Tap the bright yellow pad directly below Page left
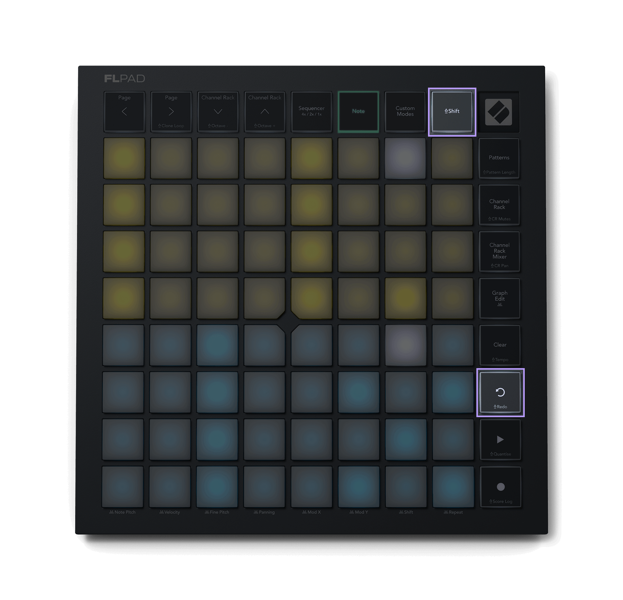The height and width of the screenshot is (600, 623). 124,158
